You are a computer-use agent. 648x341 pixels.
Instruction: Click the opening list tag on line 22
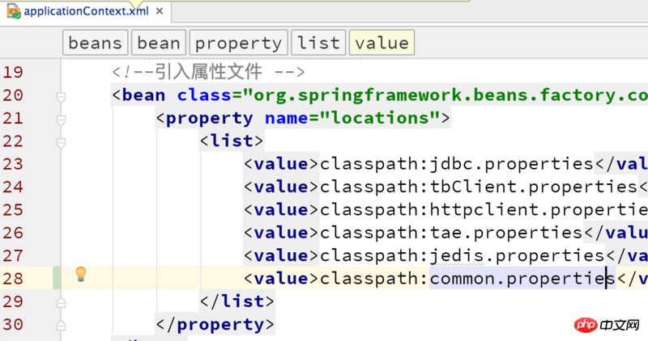pyautogui.click(x=232, y=141)
